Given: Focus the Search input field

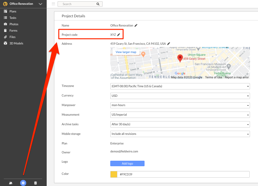Looking at the screenshot, I should [80, 4].
